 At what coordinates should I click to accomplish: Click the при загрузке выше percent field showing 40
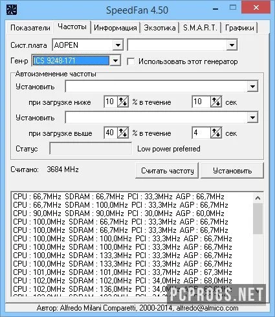coord(111,133)
